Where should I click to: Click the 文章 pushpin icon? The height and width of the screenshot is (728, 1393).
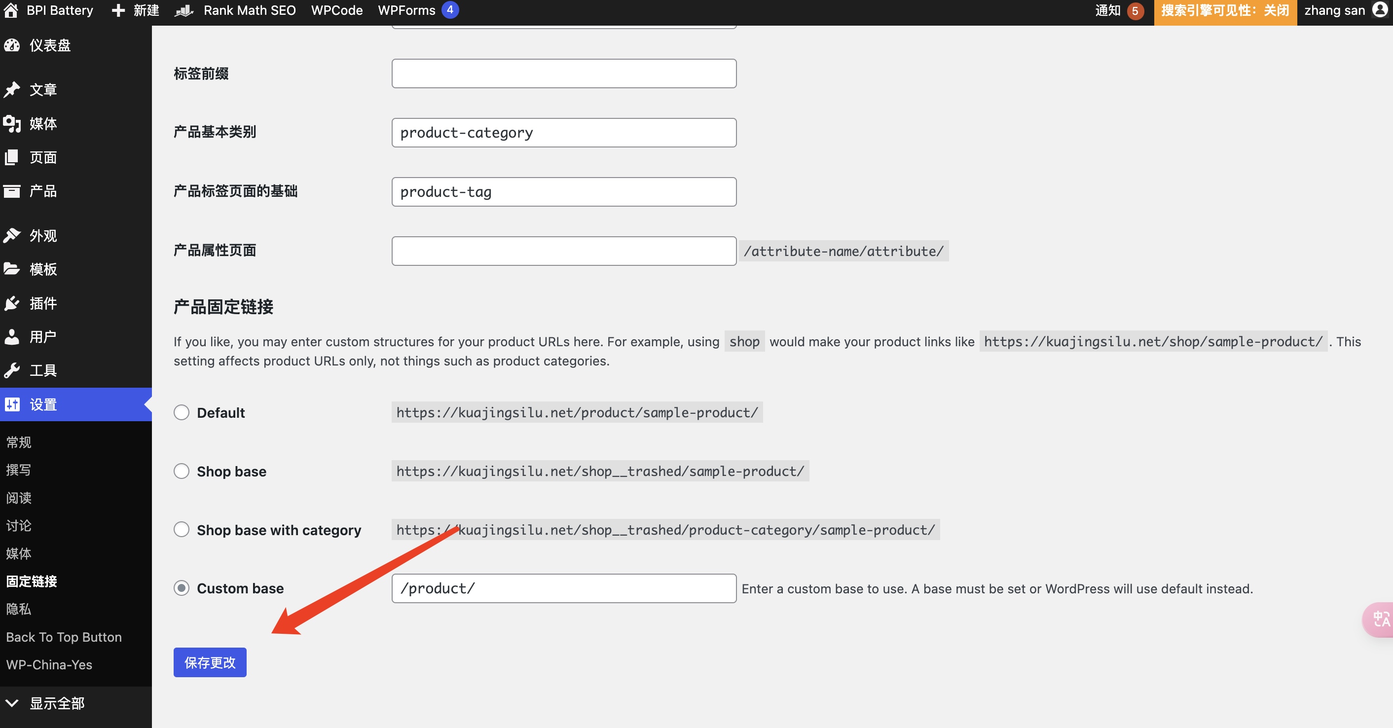click(x=12, y=90)
